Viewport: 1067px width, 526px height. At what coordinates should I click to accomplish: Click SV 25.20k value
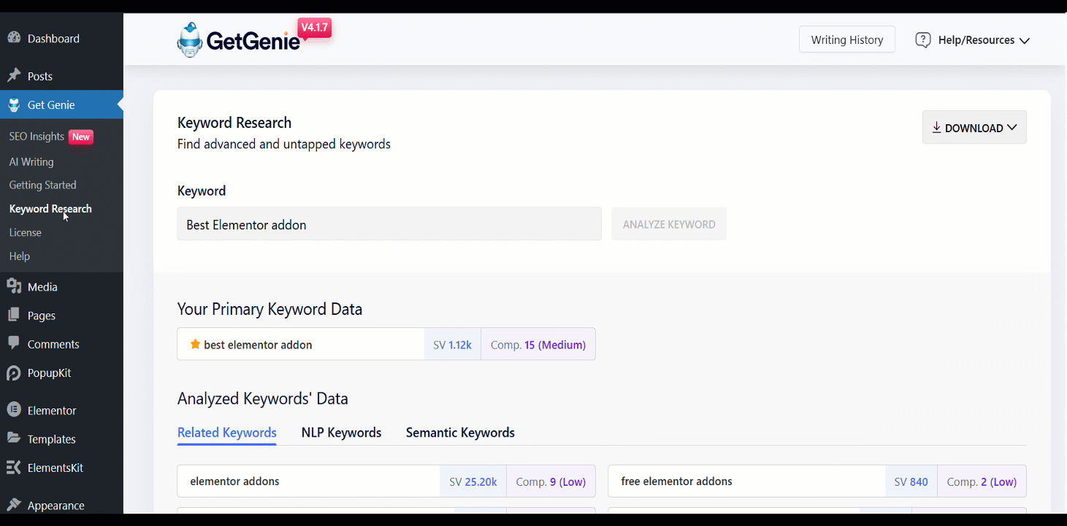pos(473,481)
